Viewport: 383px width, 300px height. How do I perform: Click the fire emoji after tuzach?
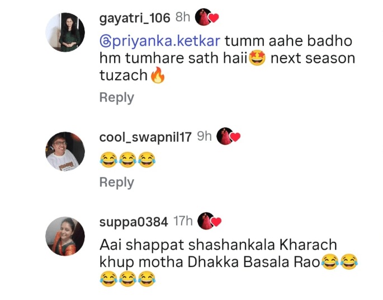tap(158, 75)
